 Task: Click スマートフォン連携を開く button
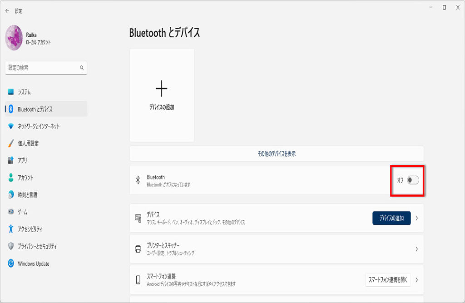[x=388, y=280]
